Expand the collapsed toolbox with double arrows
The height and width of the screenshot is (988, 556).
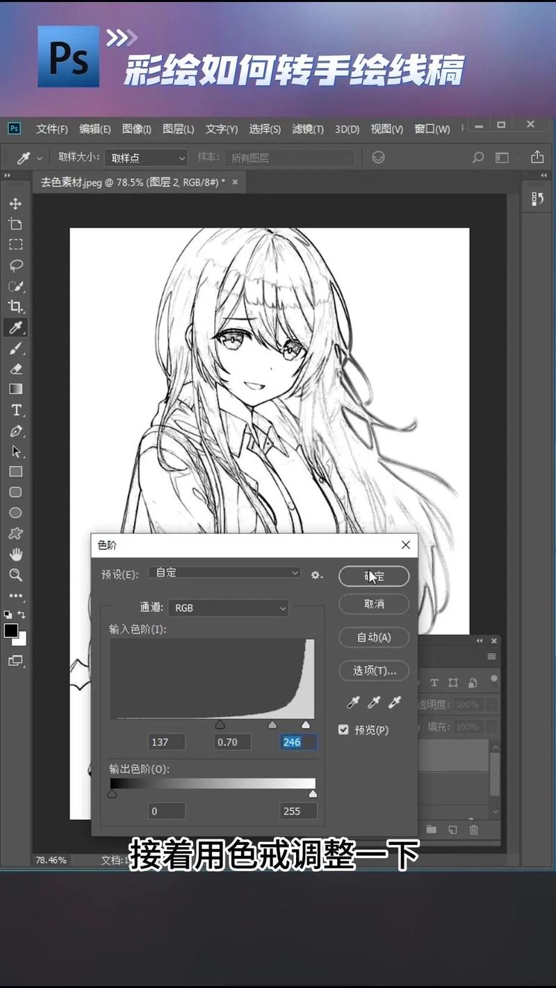click(x=8, y=176)
